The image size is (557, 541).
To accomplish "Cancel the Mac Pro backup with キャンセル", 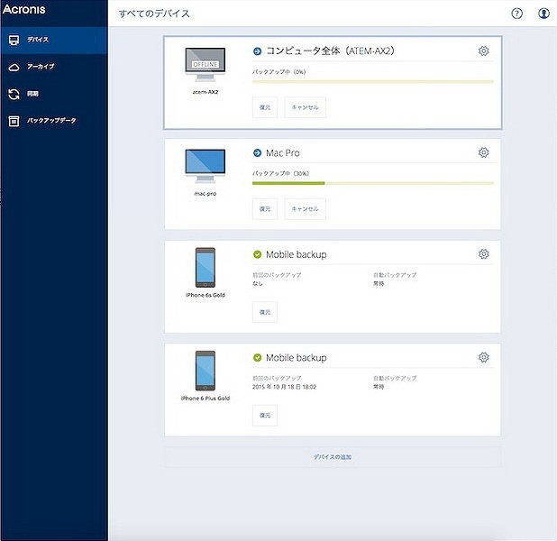I will pos(306,209).
